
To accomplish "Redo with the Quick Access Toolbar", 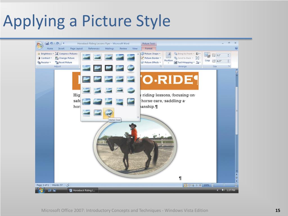I will [58, 43].
